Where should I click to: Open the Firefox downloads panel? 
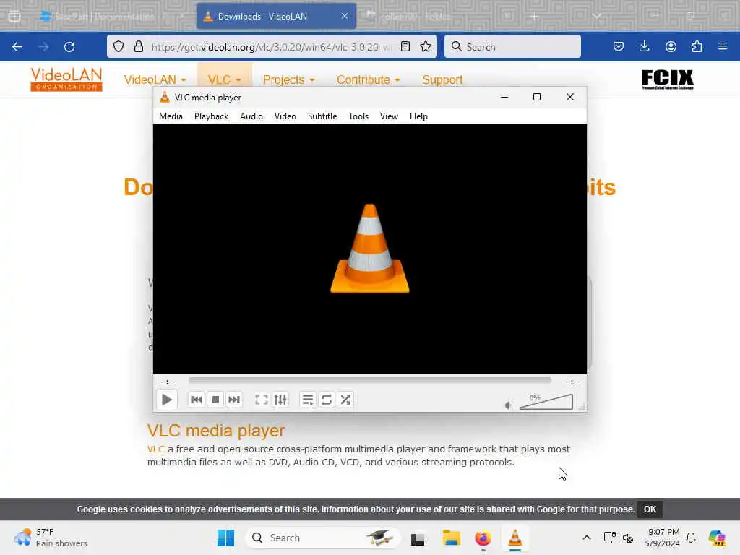pos(644,46)
